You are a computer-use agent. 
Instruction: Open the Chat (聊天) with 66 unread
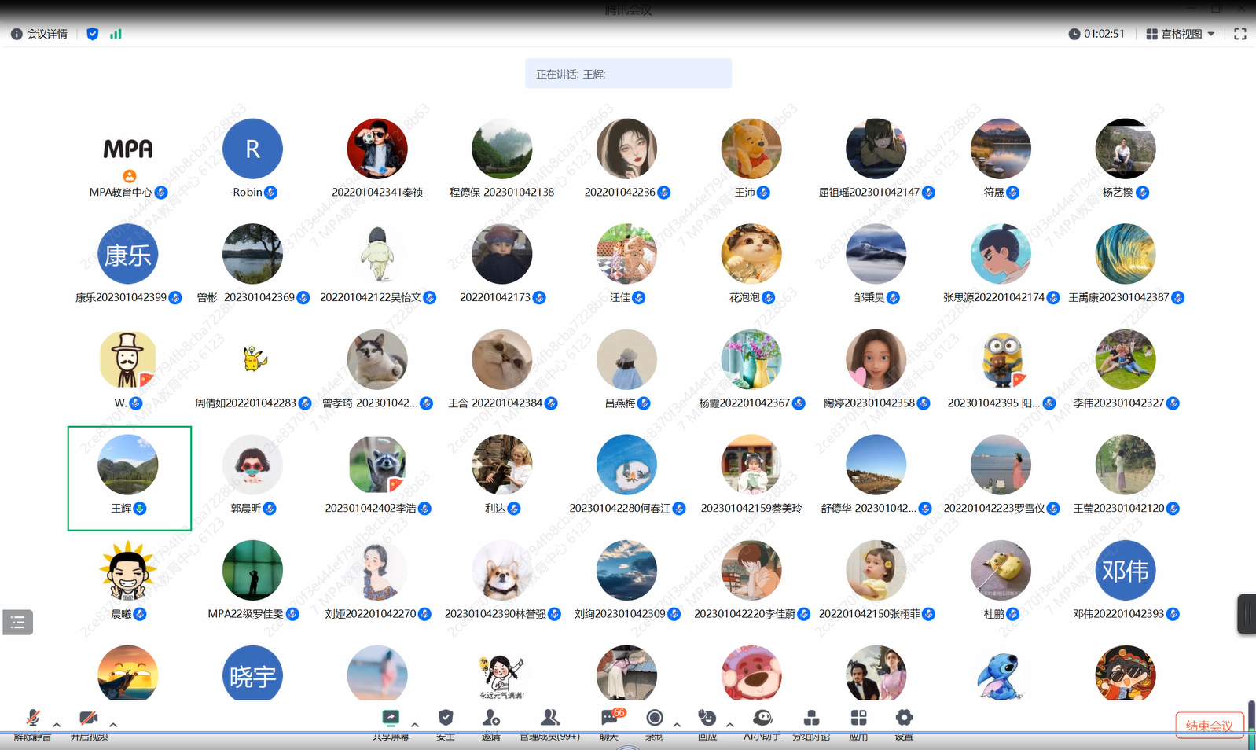coord(611,719)
